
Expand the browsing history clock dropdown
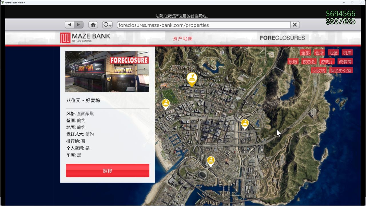pyautogui.click(x=108, y=25)
